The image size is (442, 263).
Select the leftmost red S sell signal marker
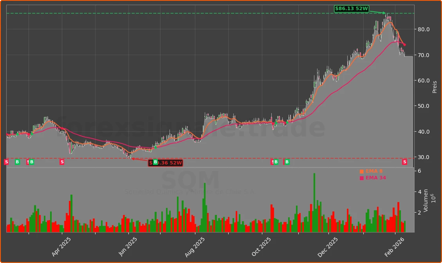6,162
